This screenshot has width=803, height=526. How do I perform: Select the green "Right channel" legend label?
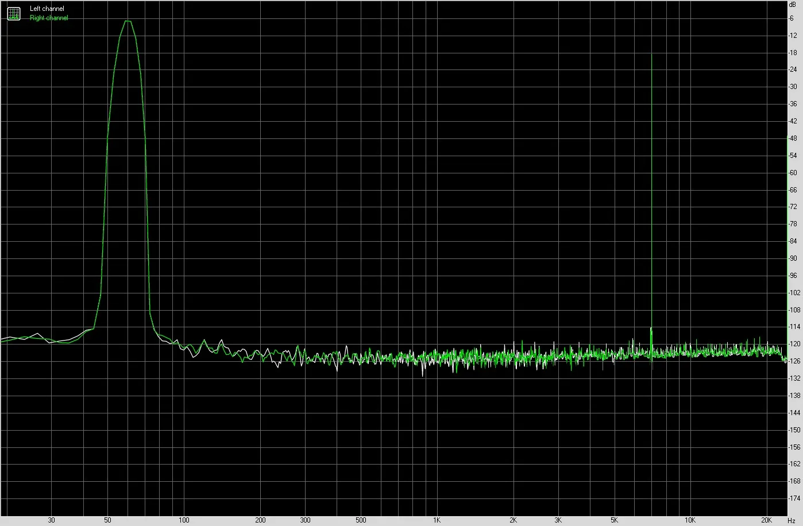[x=49, y=18]
